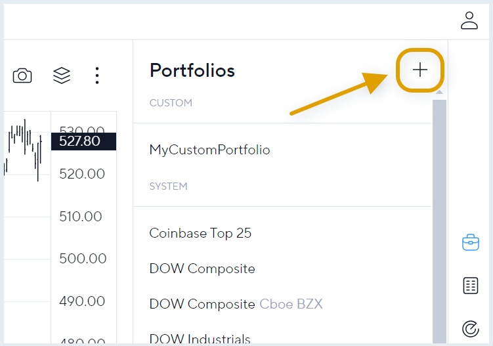Open the table list sidebar icon
The width and height of the screenshot is (493, 346).
pos(471,286)
